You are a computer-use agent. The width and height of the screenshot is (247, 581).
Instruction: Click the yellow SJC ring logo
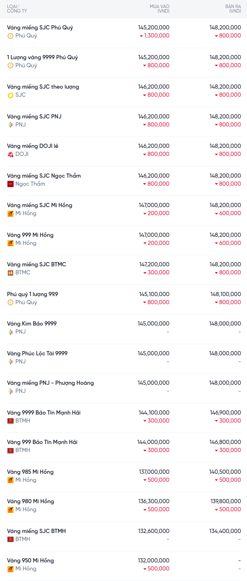11,95
